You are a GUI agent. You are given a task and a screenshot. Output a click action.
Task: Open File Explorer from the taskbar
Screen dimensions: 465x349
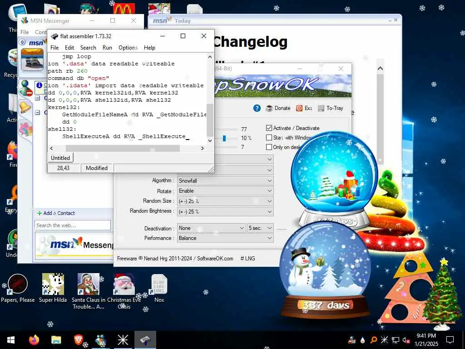click(x=56, y=340)
